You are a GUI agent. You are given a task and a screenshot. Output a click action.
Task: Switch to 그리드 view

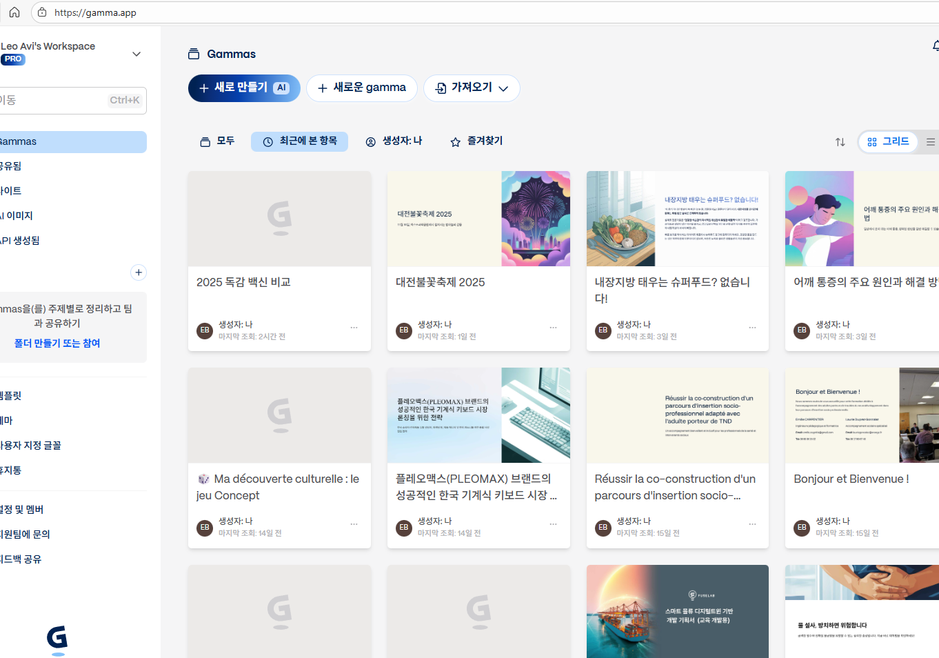click(888, 141)
